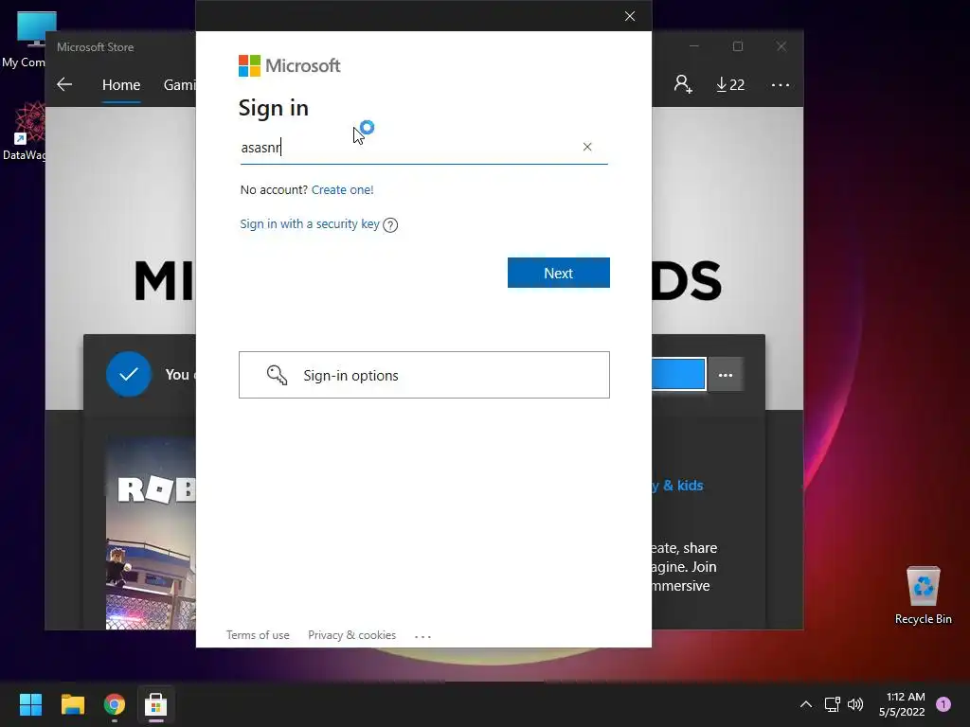This screenshot has width=970, height=727.
Task: Click the email input field
Action: pyautogui.click(x=423, y=148)
